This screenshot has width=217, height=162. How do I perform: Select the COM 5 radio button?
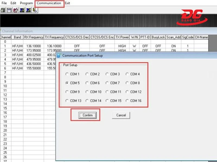(x=67, y=83)
